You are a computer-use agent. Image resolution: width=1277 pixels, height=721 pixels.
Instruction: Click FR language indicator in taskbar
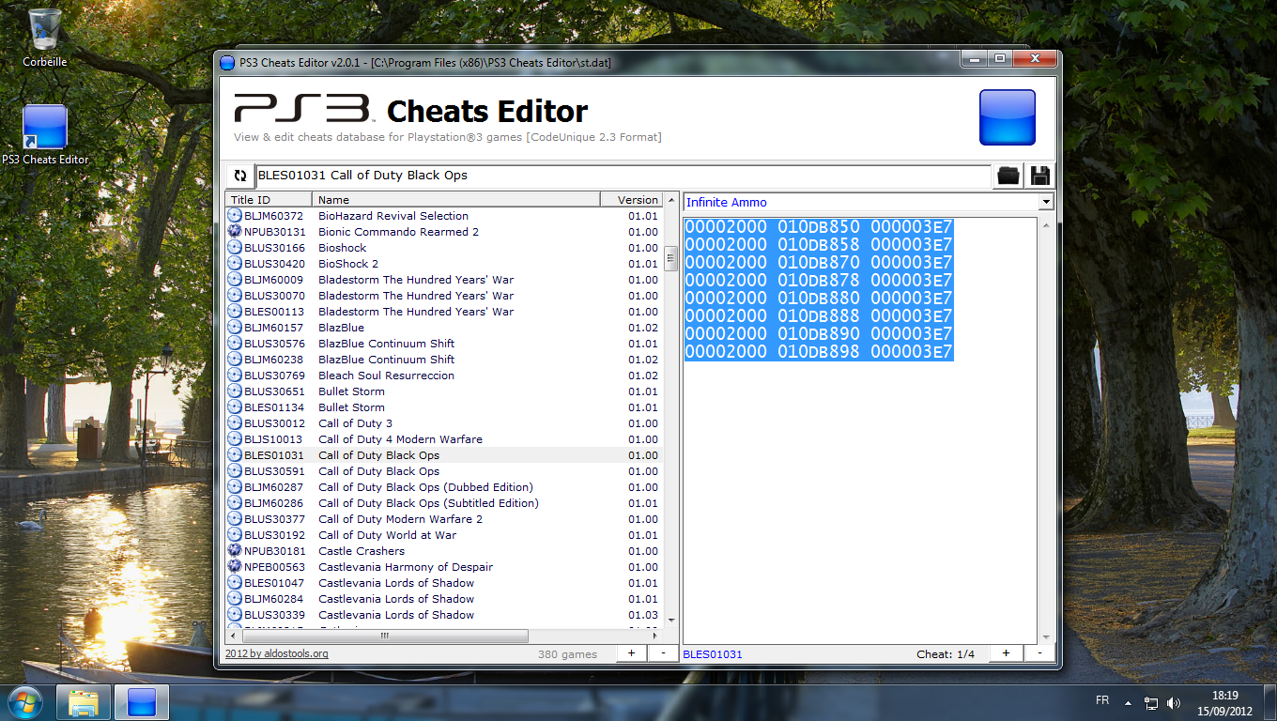pos(1102,701)
